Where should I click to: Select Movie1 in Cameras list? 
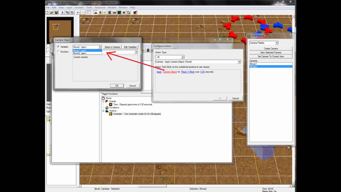click(271, 64)
